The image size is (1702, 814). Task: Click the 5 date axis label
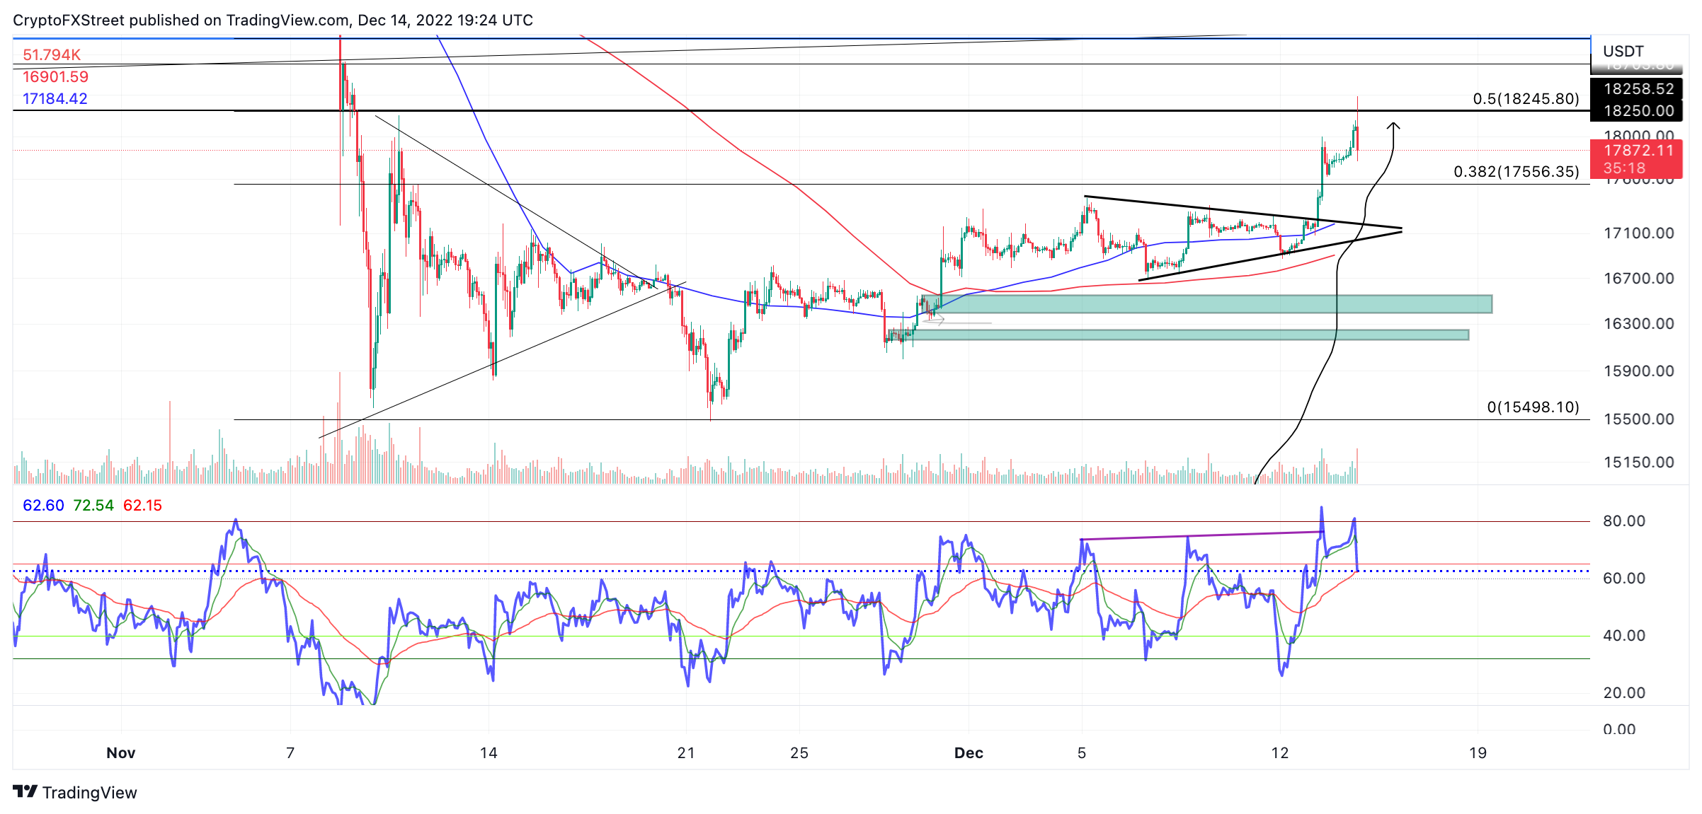point(1082,752)
